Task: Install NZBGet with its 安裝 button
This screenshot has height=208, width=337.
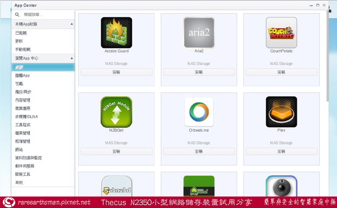Action: (x=116, y=151)
